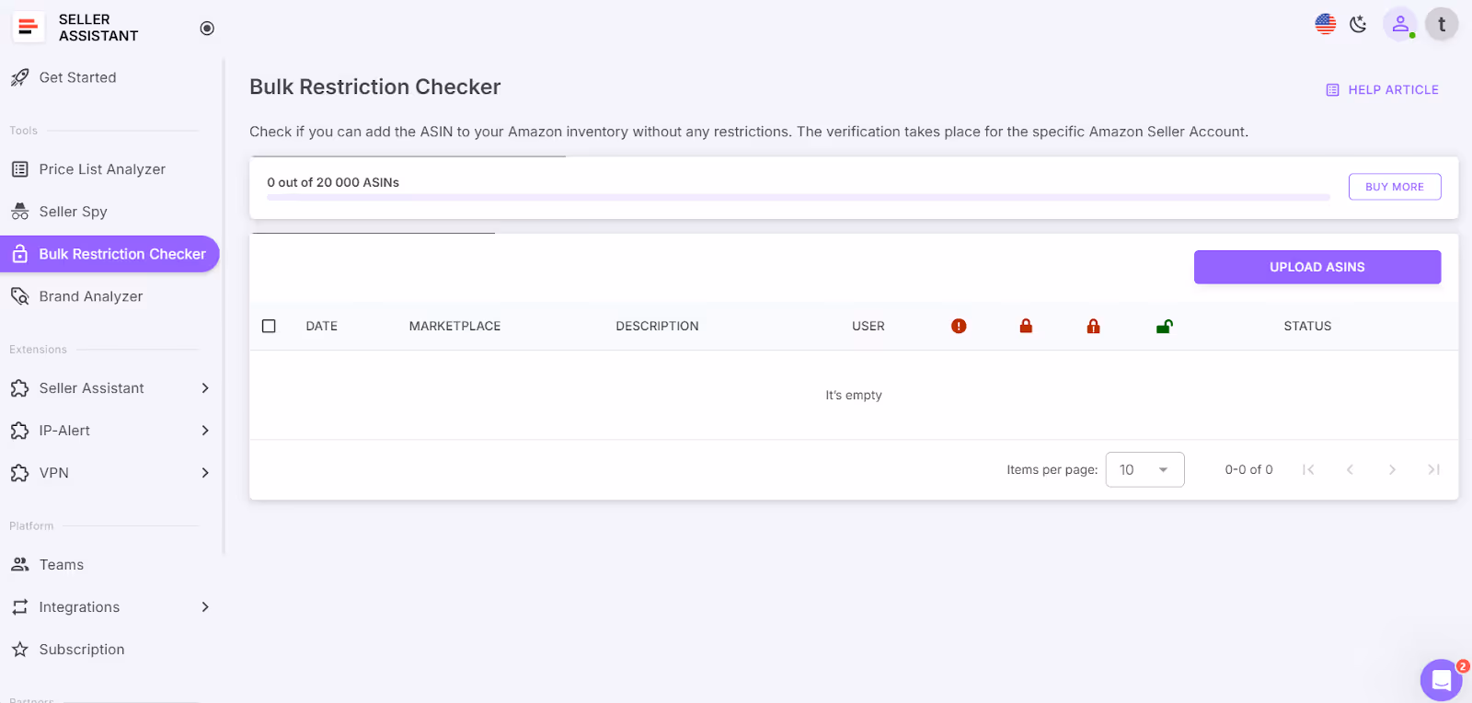
Task: Click the VPN puzzle icon
Action: tap(20, 473)
